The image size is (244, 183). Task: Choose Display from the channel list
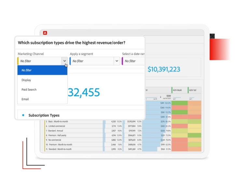point(26,80)
